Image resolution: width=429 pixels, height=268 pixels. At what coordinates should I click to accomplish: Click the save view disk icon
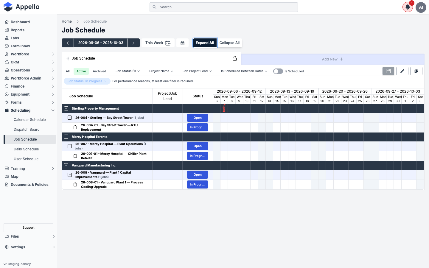pos(388,71)
